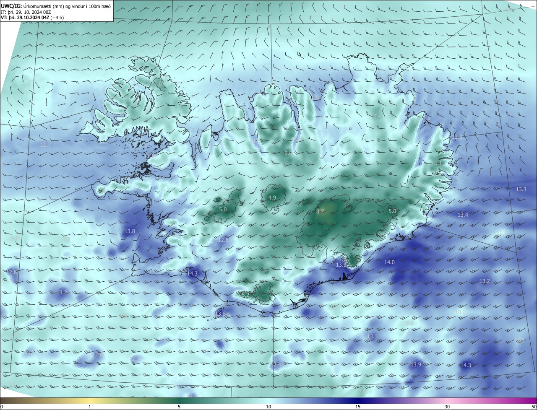
Task: Click the 11.7 value label on map
Action: click(x=46, y=145)
